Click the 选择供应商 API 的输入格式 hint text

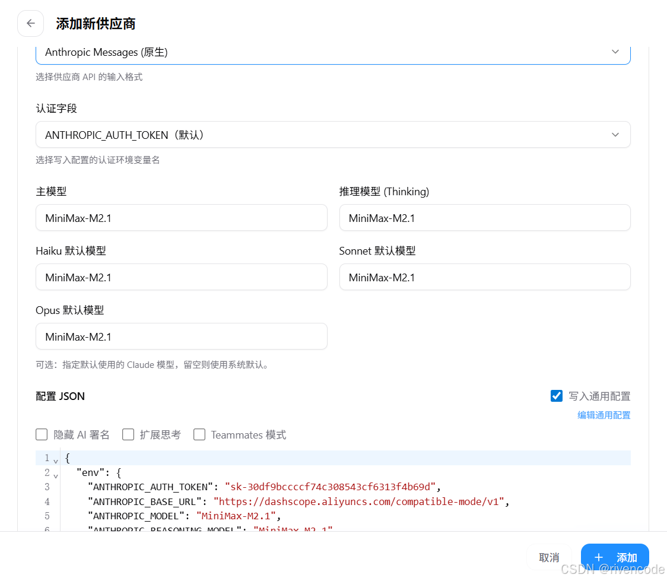click(x=89, y=77)
